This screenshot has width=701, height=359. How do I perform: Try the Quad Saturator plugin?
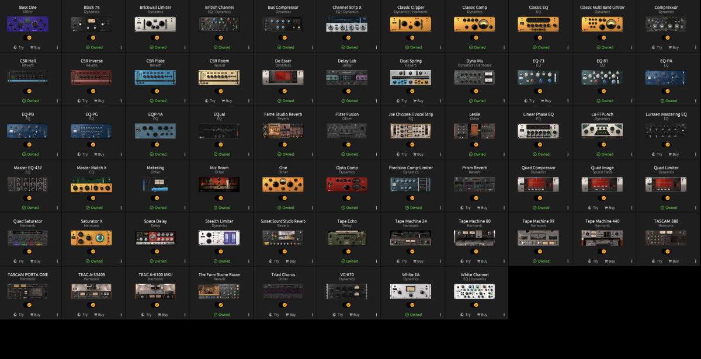pyautogui.click(x=18, y=261)
